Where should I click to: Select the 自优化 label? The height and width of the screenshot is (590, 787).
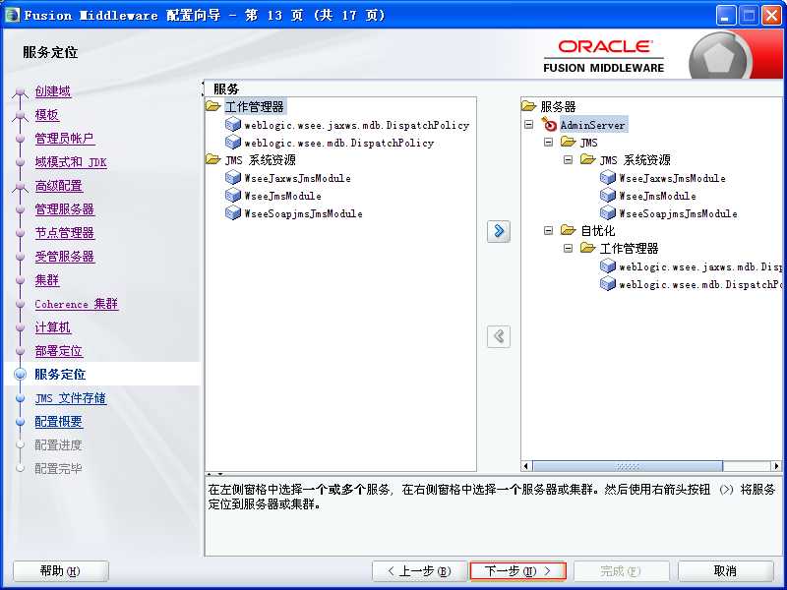coord(597,231)
